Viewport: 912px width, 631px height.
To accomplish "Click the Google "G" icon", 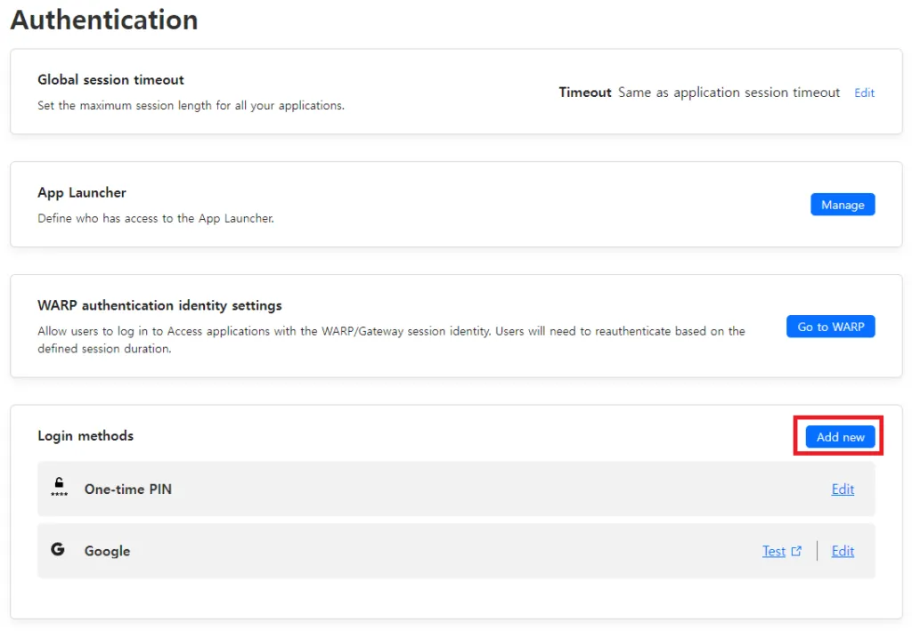I will [x=57, y=550].
